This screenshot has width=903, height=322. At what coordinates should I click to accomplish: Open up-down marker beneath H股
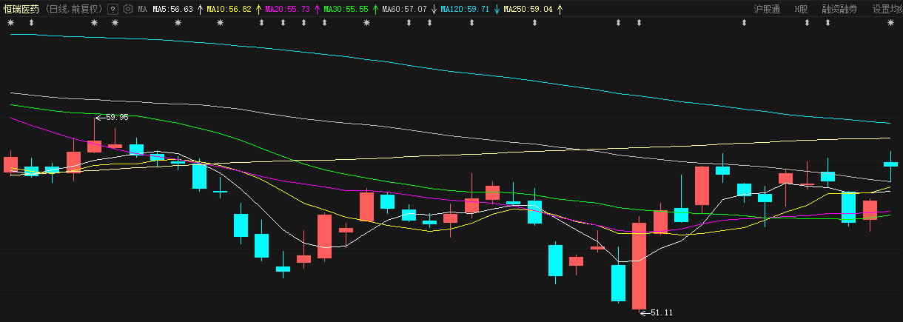pyautogui.click(x=807, y=23)
